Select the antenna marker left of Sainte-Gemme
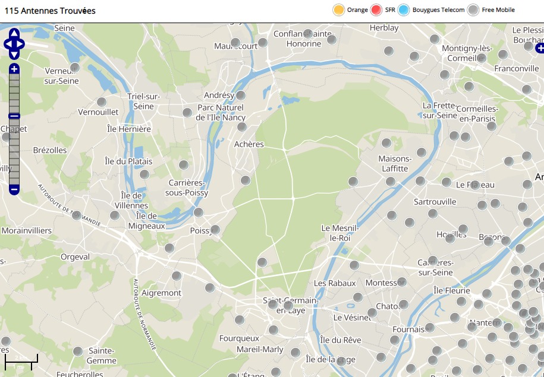Image resolution: width=544 pixels, height=377 pixels. point(78,351)
